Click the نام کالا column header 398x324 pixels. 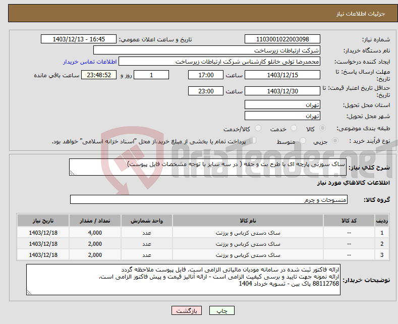tap(248, 221)
